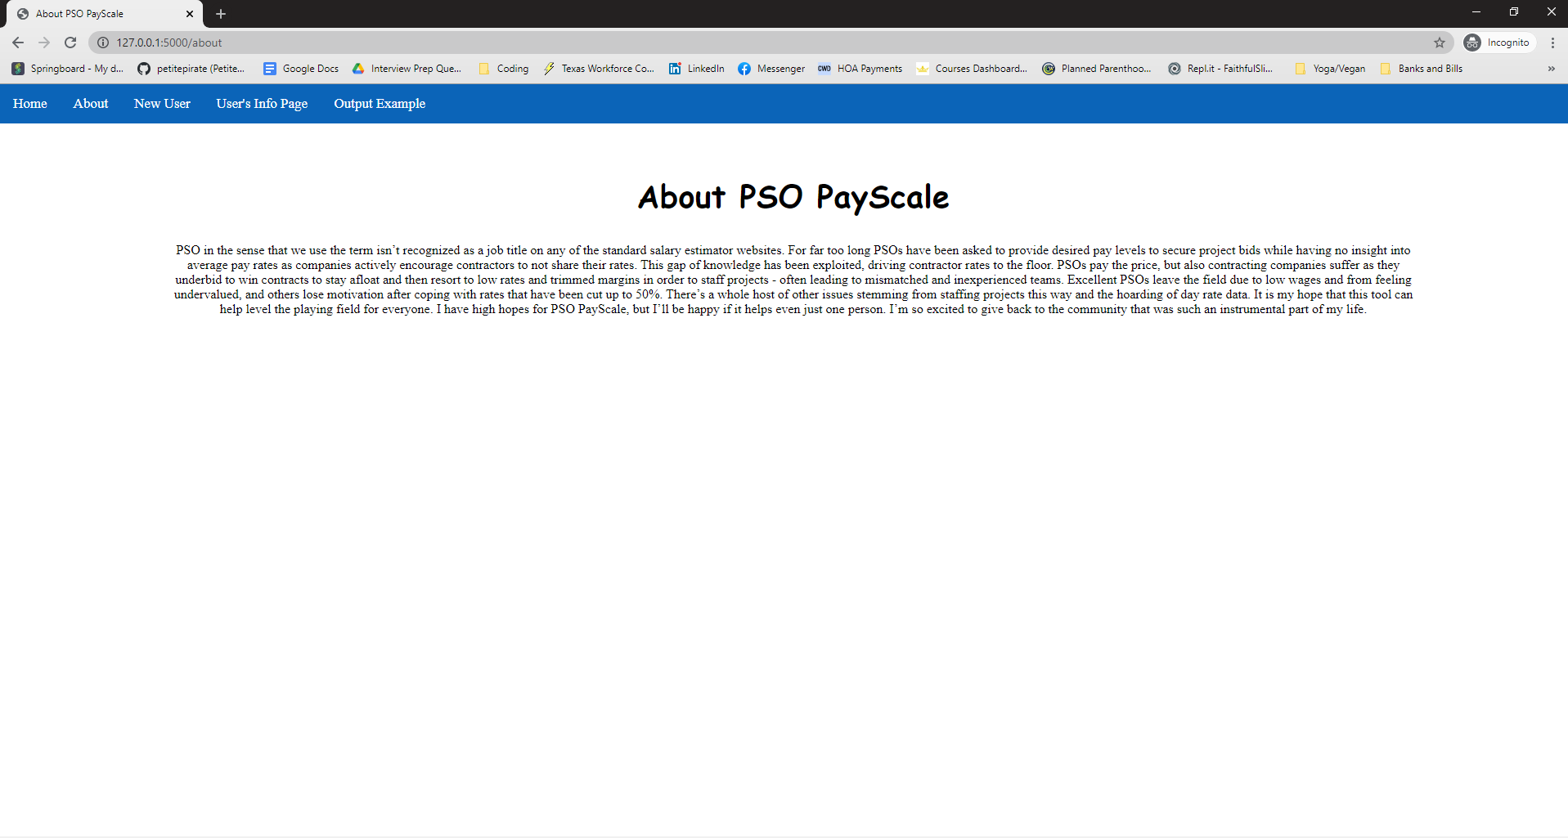Open the Messenger bookmark
The width and height of the screenshot is (1568, 838).
click(x=771, y=69)
